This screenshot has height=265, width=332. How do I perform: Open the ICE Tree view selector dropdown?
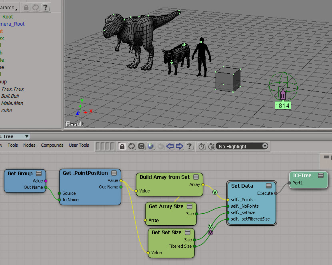pos(15,136)
